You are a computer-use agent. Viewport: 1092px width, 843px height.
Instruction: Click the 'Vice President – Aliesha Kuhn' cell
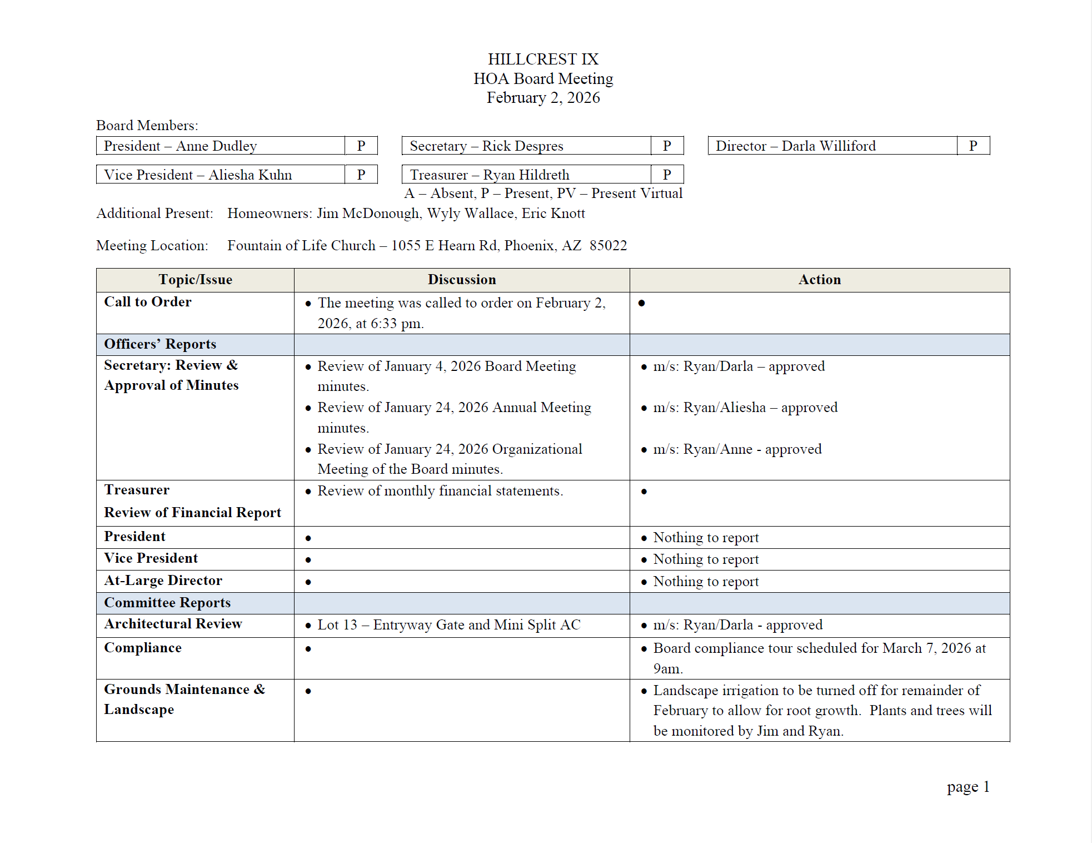[x=220, y=175]
